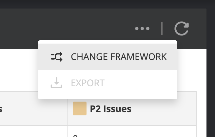Click the vertical divider beside the refresh icon
The width and height of the screenshot is (215, 137).
pos(162,29)
